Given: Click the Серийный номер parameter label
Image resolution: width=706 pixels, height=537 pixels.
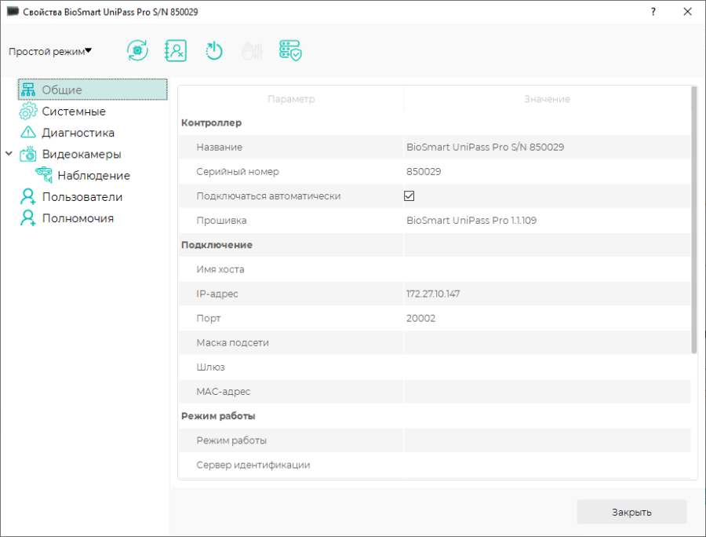Looking at the screenshot, I should click(x=238, y=172).
